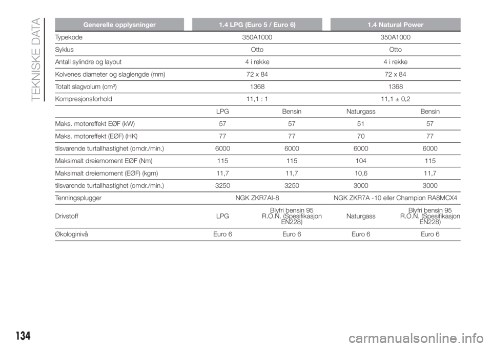This screenshot has height=347, width=492.
Task: Select Antall sylindre og layout label
Action: (88, 62)
